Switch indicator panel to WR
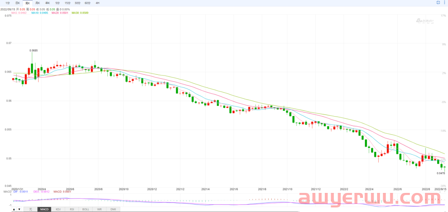The width and height of the screenshot is (448, 212). pyautogui.click(x=99, y=210)
